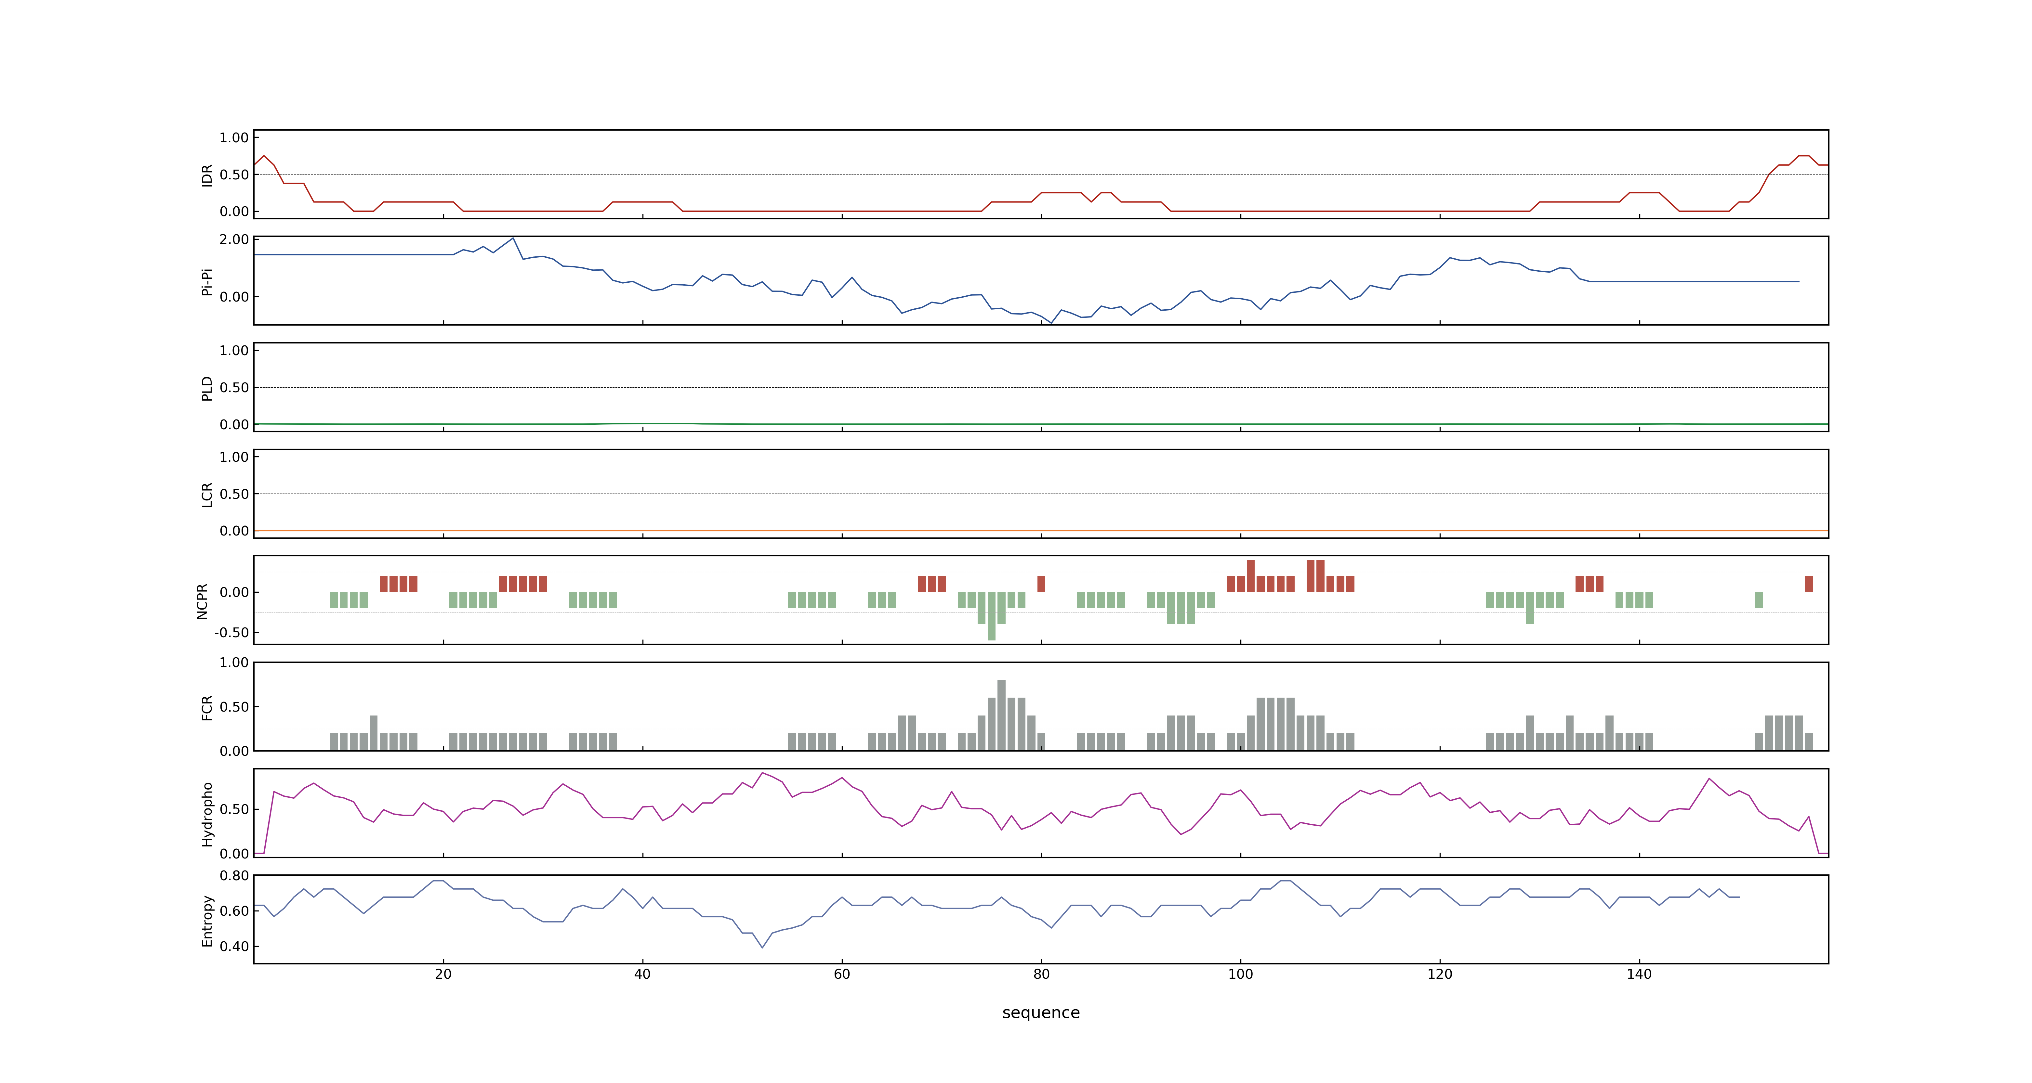Screen dimensions: 2032x1083
Task: Click the Entropy curve minimum near position 52
Action: [762, 948]
